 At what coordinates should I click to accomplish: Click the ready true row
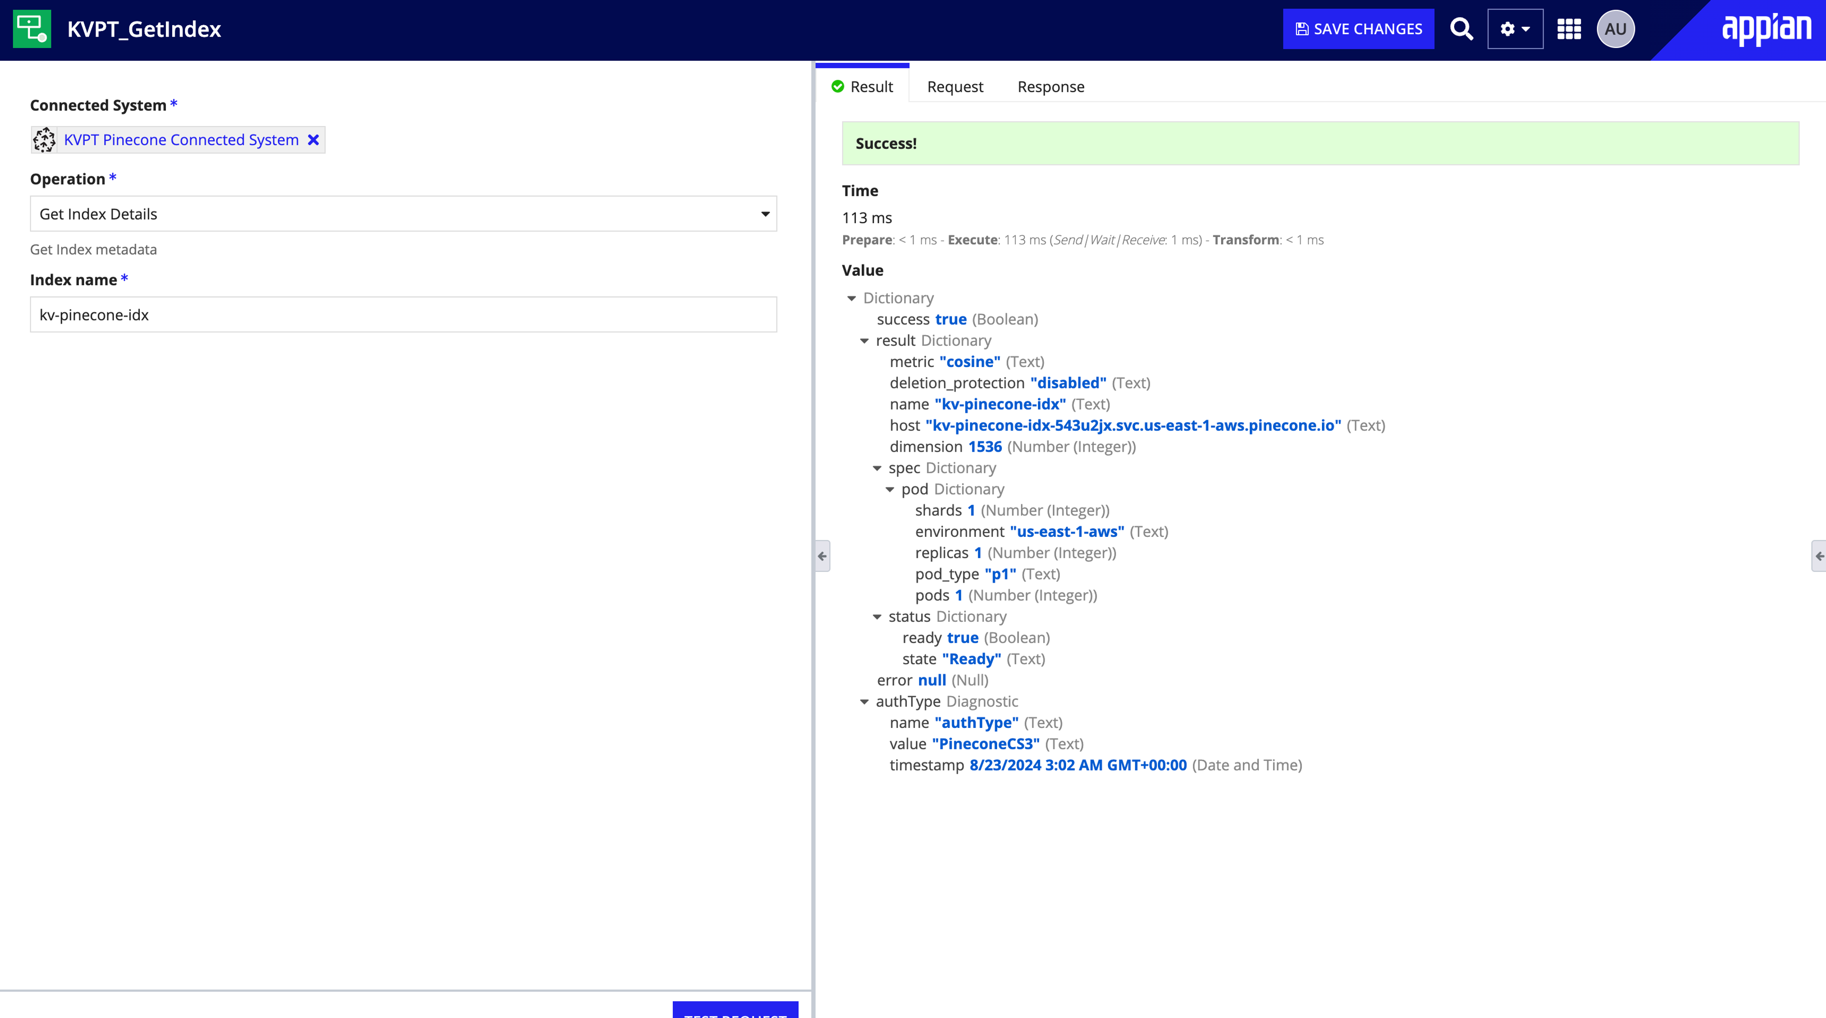pos(975,638)
